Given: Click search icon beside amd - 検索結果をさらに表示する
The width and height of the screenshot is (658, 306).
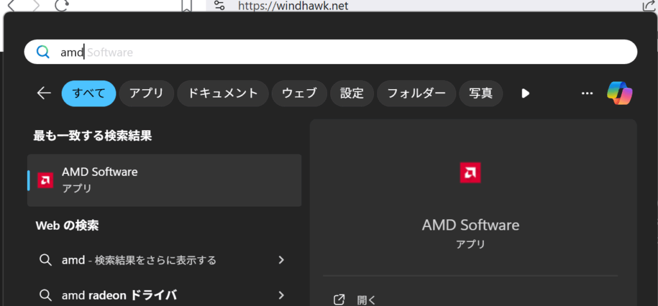Looking at the screenshot, I should coord(46,260).
